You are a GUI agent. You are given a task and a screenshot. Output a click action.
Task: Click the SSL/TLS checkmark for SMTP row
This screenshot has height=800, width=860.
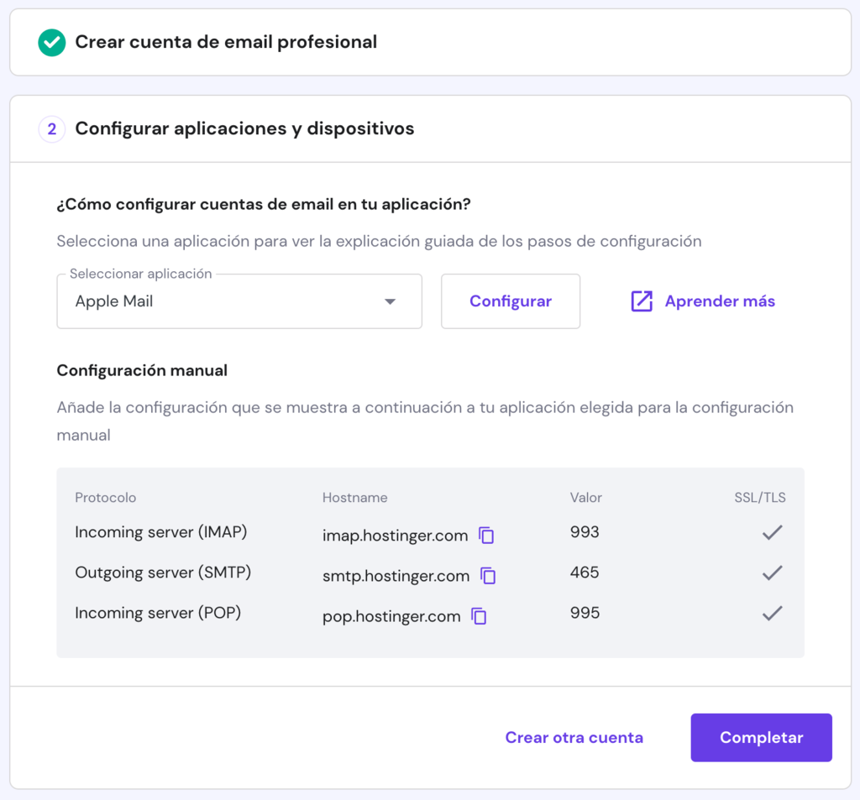771,573
